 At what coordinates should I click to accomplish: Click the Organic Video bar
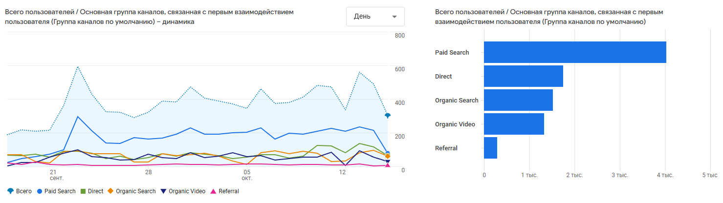(514, 124)
